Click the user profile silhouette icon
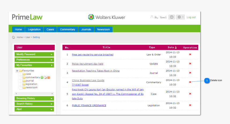 (x=152, y=17)
